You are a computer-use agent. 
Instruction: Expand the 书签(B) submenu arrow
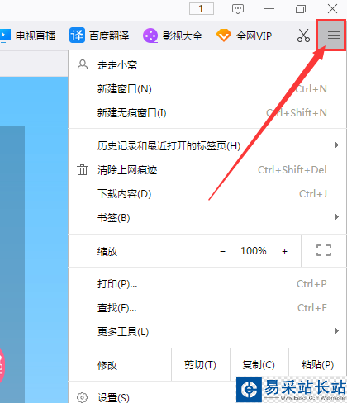337,217
